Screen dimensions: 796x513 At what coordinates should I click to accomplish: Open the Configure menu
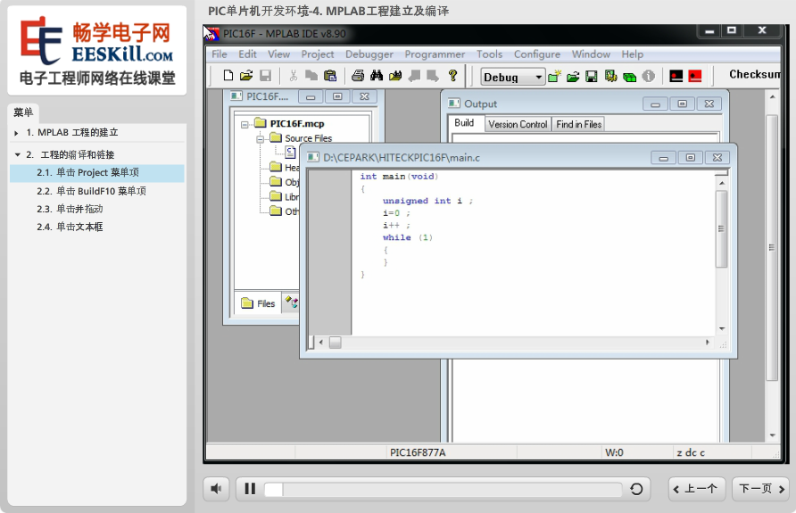tap(536, 54)
